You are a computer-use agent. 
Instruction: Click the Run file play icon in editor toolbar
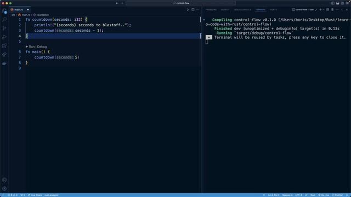[x=188, y=10]
